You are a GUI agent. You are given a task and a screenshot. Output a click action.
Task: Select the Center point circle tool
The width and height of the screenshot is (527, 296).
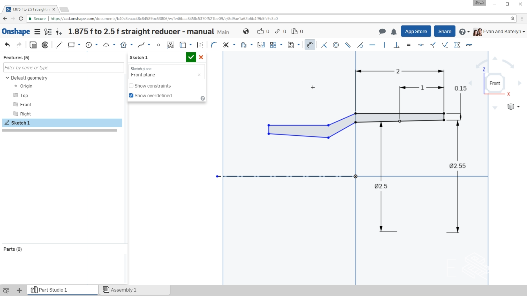pyautogui.click(x=89, y=45)
